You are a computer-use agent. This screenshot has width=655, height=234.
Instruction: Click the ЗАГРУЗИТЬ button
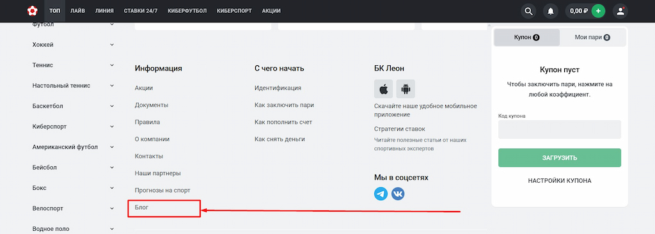[560, 157]
